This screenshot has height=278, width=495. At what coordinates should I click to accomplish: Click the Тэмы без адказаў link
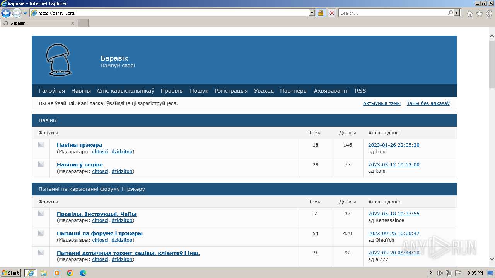(x=428, y=103)
